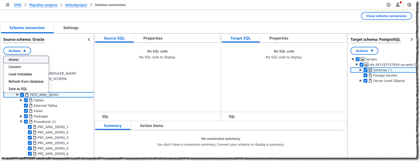Expand the Tables node in source schema
Image resolution: width=420 pixels, height=161 pixels.
pos(21,100)
